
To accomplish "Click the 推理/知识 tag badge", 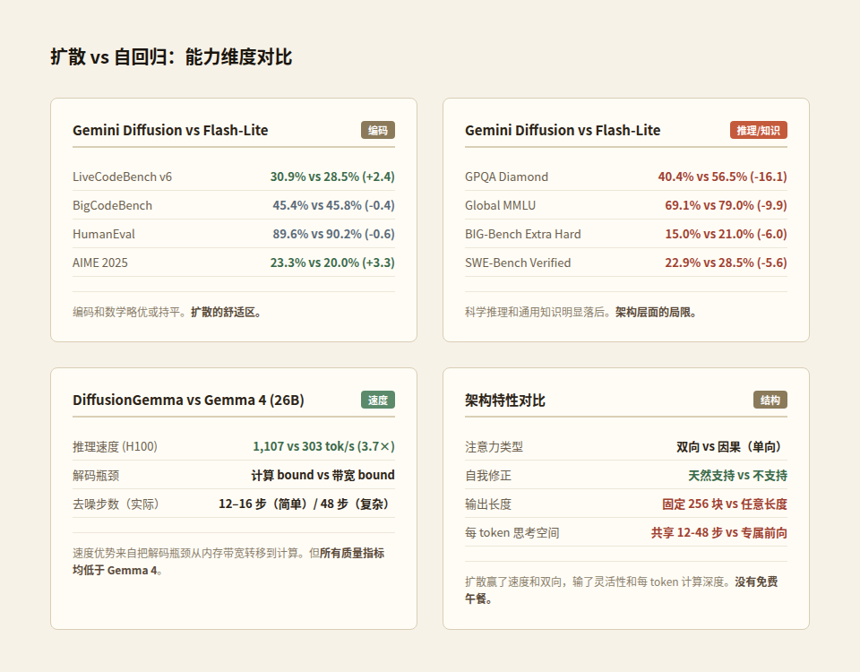I will pos(759,130).
